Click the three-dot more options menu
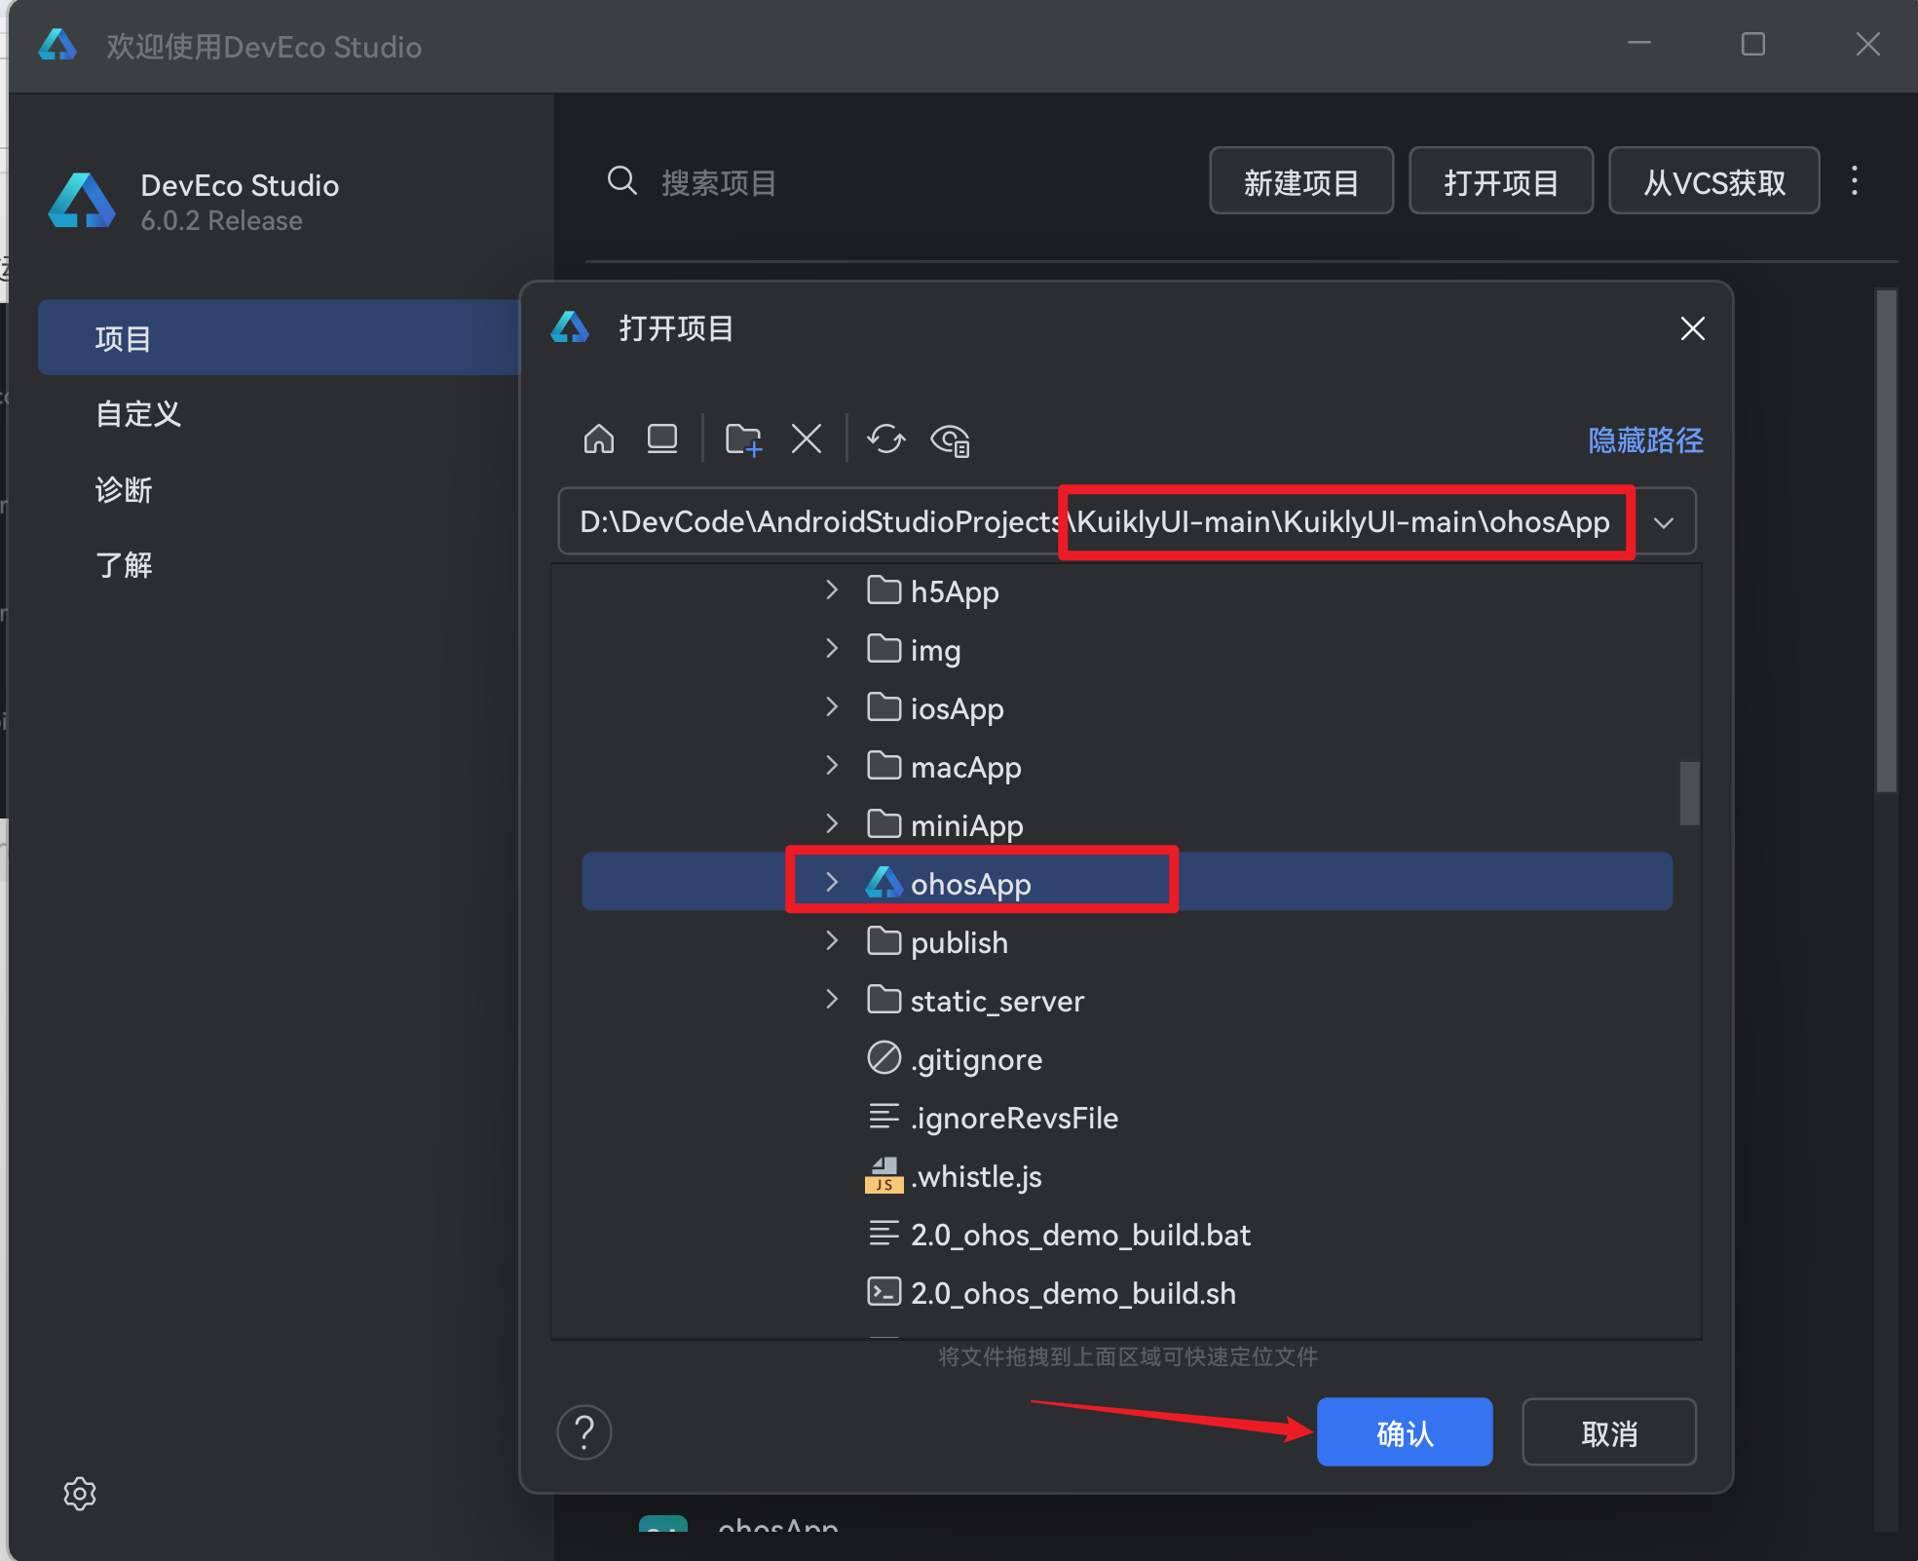 click(1855, 181)
